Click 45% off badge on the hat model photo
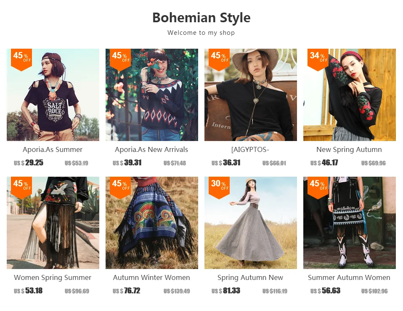Viewport: 403px width, 311px height. coord(219,60)
